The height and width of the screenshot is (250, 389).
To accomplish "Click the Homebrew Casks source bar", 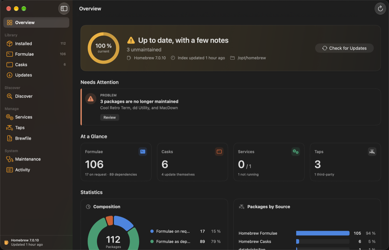I will coord(323,241).
